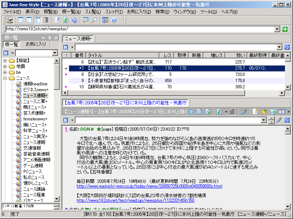The width and height of the screenshot is (293, 219).
Task: Sort thread list by レス column
Action: click(167, 55)
